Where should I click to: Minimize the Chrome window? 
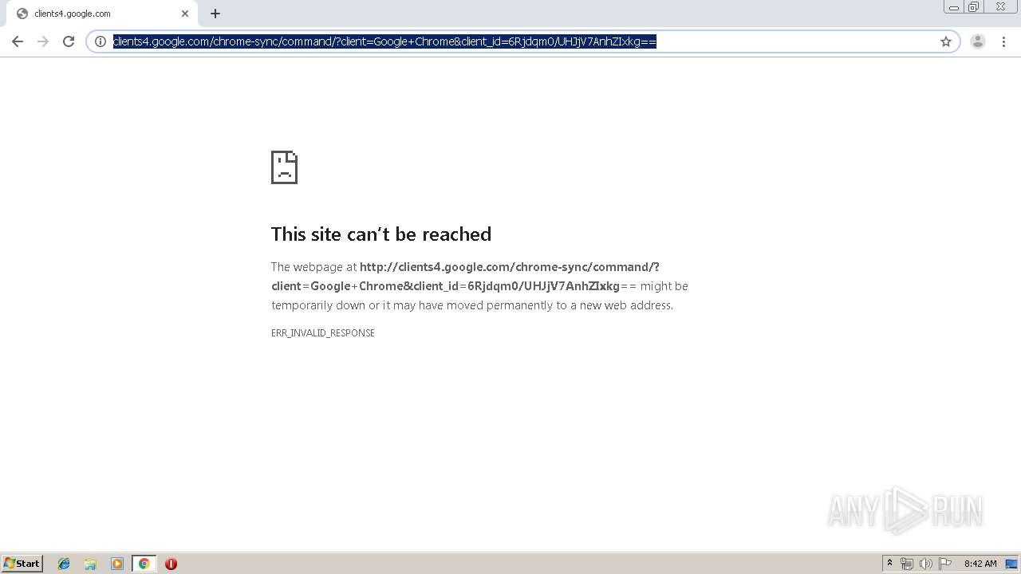click(x=954, y=7)
